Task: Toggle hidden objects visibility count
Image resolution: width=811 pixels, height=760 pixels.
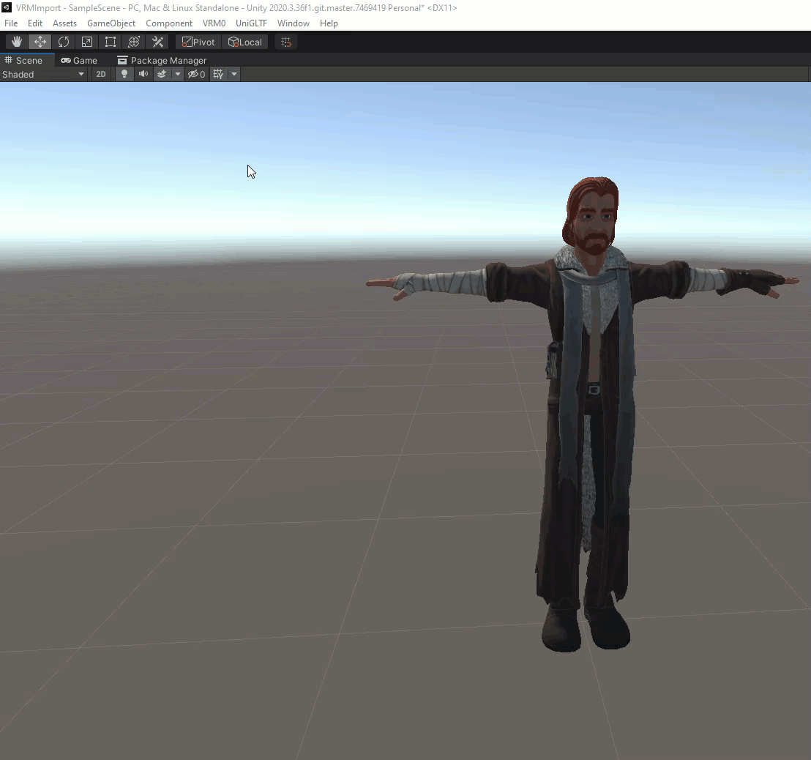Action: coord(197,74)
